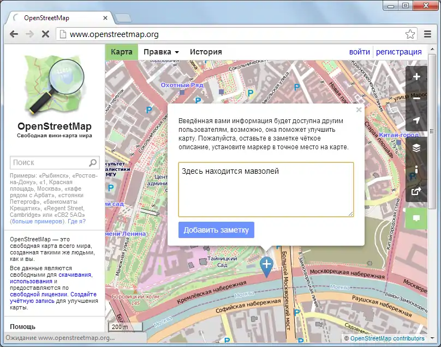Open the История tab
Screen dimensions: 441x347
click(x=206, y=52)
